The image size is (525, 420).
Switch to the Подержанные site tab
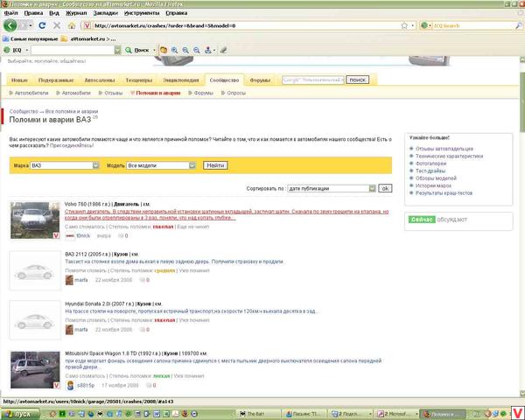click(56, 80)
